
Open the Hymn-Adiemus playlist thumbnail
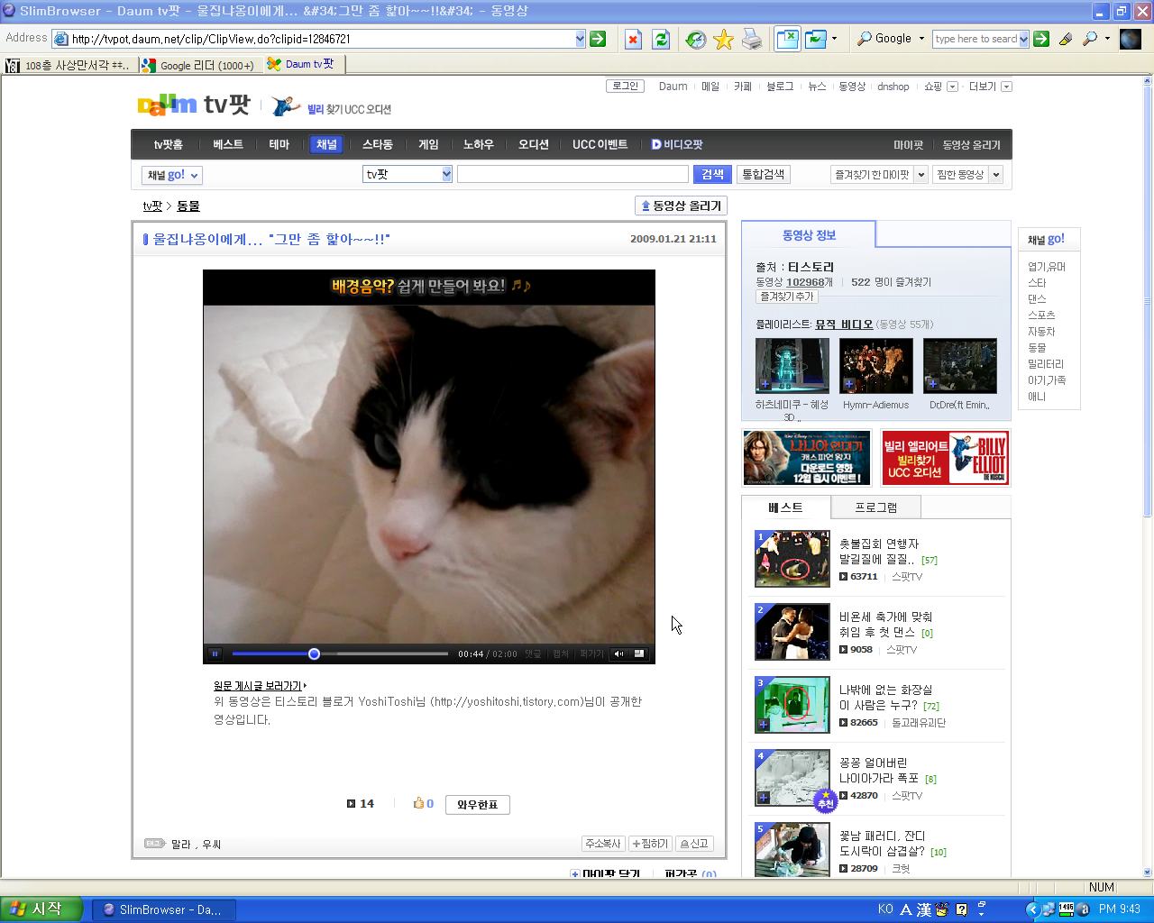[876, 366]
